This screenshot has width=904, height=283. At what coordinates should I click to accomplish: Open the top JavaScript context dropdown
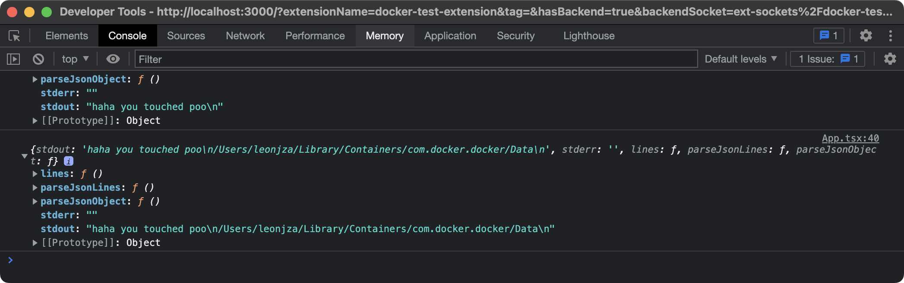tap(75, 59)
